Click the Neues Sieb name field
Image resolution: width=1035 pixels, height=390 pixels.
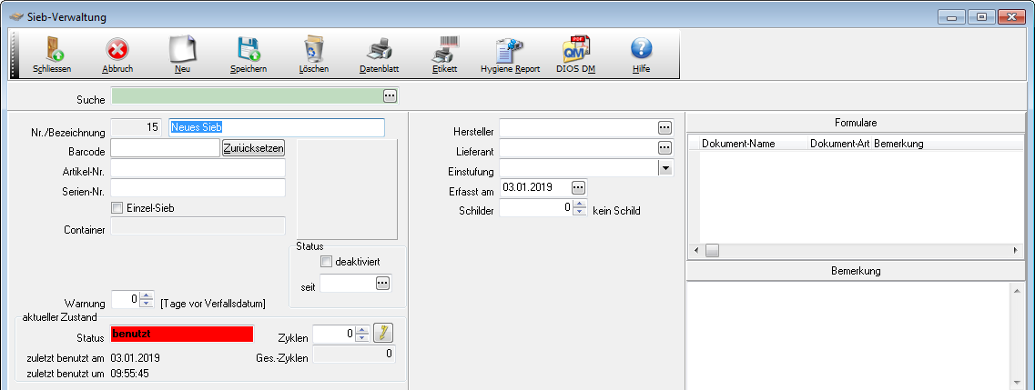(x=277, y=128)
